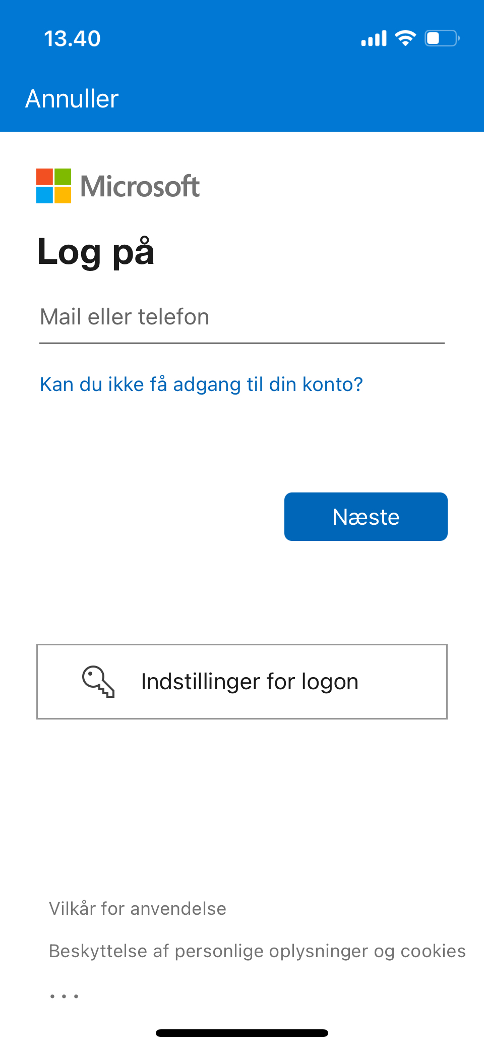Tap the Wi-Fi status icon
The height and width of the screenshot is (1049, 484).
pyautogui.click(x=405, y=38)
